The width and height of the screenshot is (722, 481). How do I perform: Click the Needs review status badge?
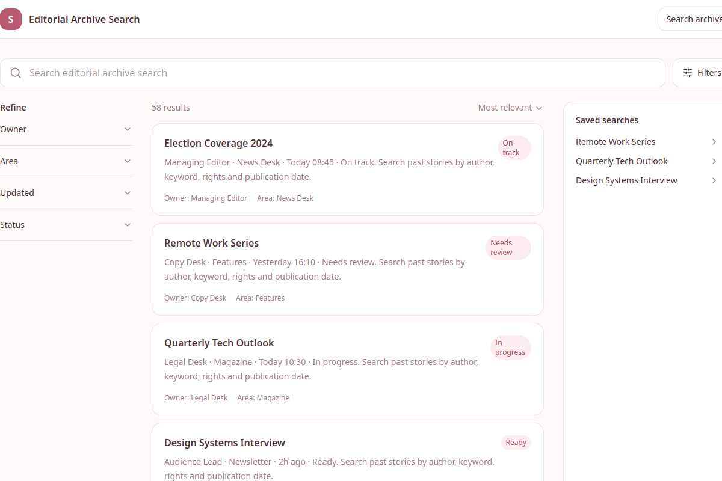click(508, 248)
